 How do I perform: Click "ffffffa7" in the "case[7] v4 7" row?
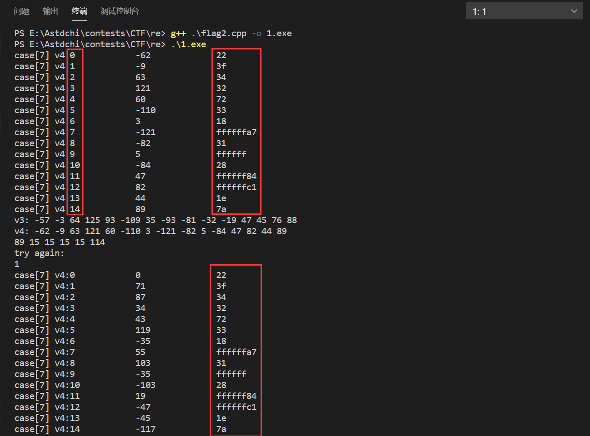coord(236,132)
